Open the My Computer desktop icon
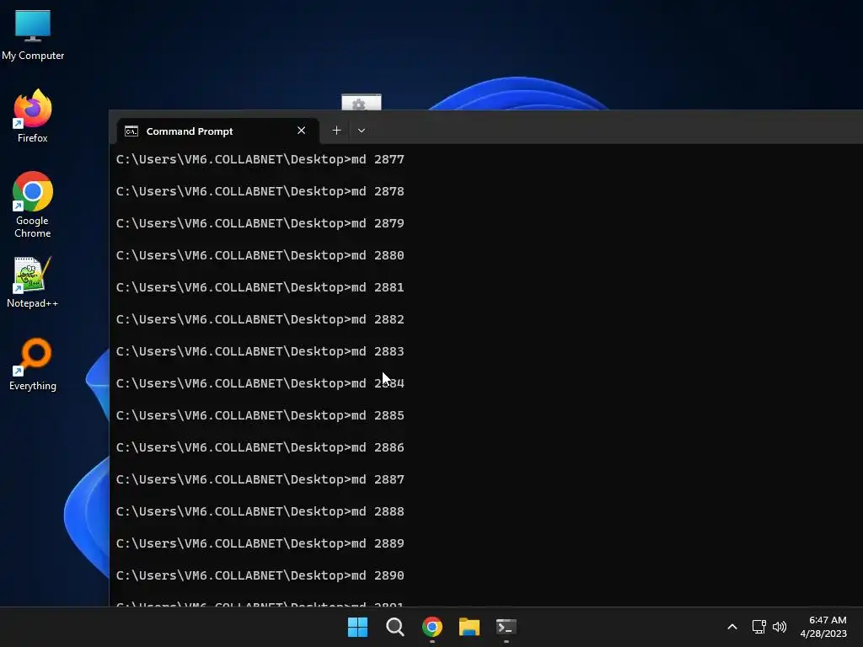This screenshot has width=863, height=647. pos(33,34)
